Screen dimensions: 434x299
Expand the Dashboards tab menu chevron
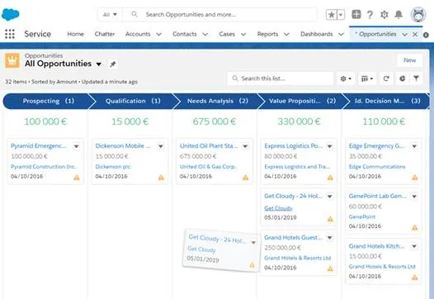coord(341,35)
